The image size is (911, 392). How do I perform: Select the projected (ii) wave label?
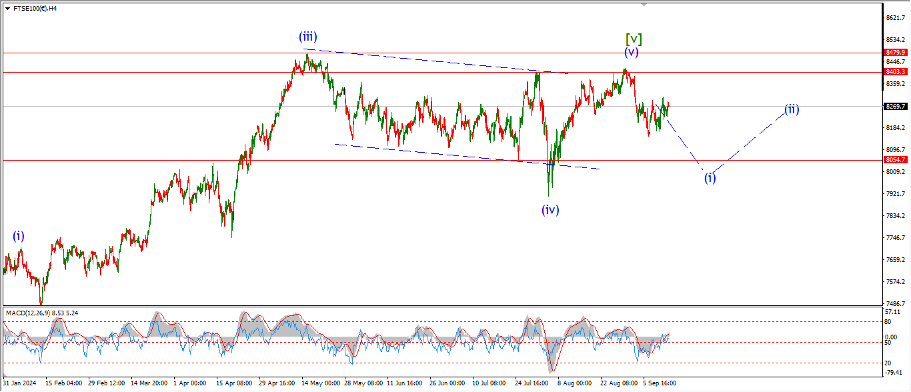pos(792,109)
